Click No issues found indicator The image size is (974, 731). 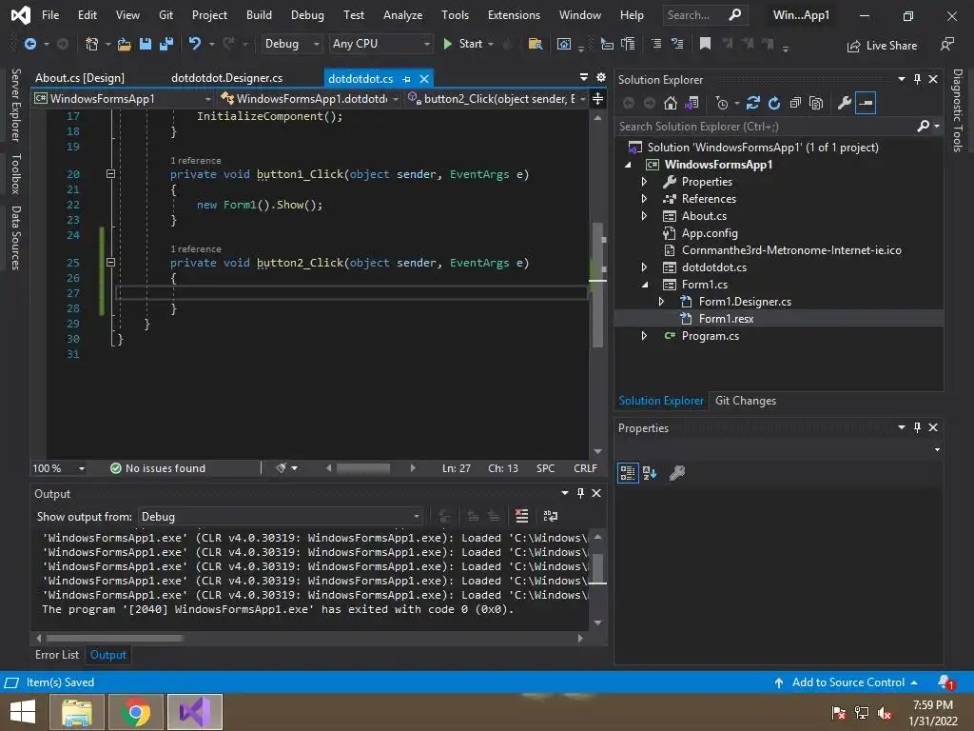coord(158,468)
